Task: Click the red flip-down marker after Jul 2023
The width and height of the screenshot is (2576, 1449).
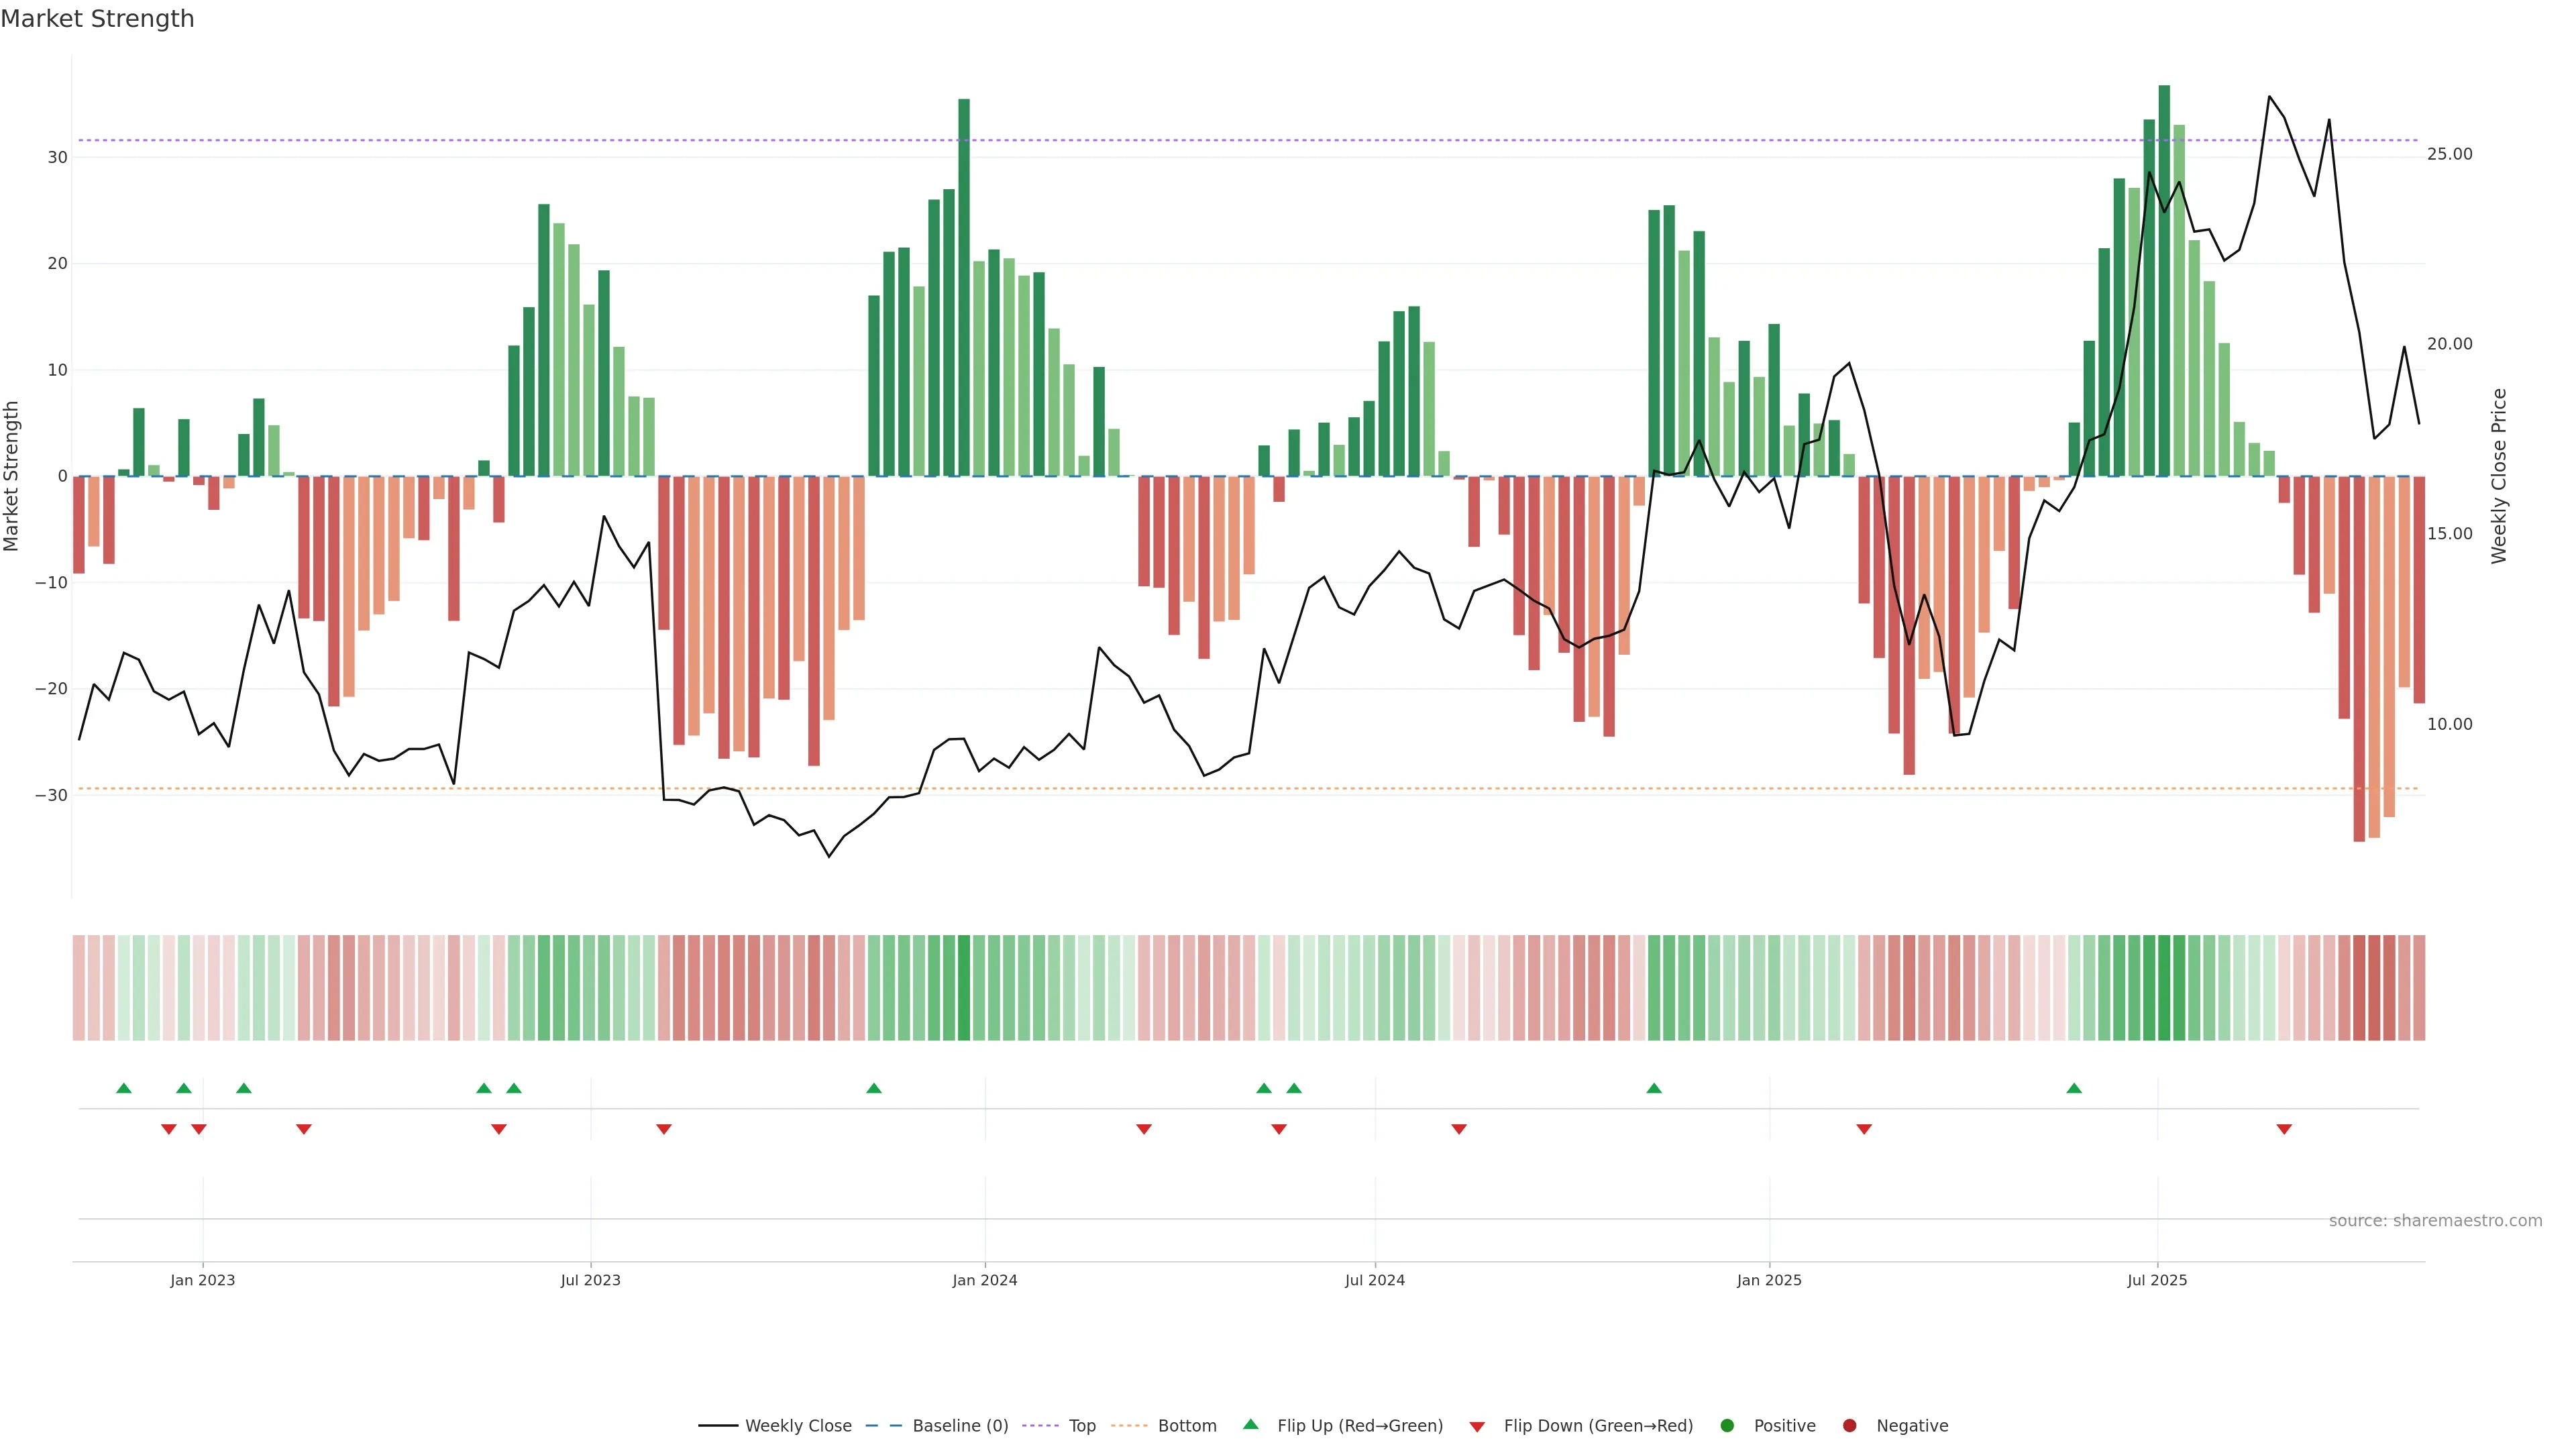Action: click(x=664, y=1129)
